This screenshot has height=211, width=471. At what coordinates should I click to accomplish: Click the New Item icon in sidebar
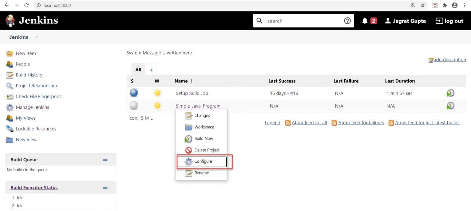click(10, 53)
